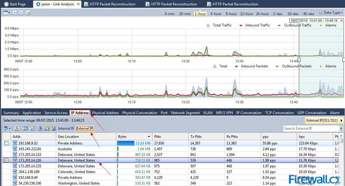
Task: Open the first HTTP Packet Reconstruction tab
Action: (110, 4)
